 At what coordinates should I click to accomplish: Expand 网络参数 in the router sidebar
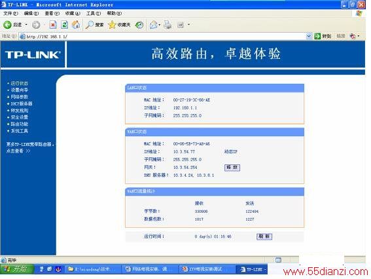[x=20, y=97]
